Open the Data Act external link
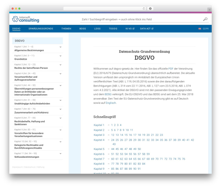This screenshot has width=221, height=187. (147, 29)
